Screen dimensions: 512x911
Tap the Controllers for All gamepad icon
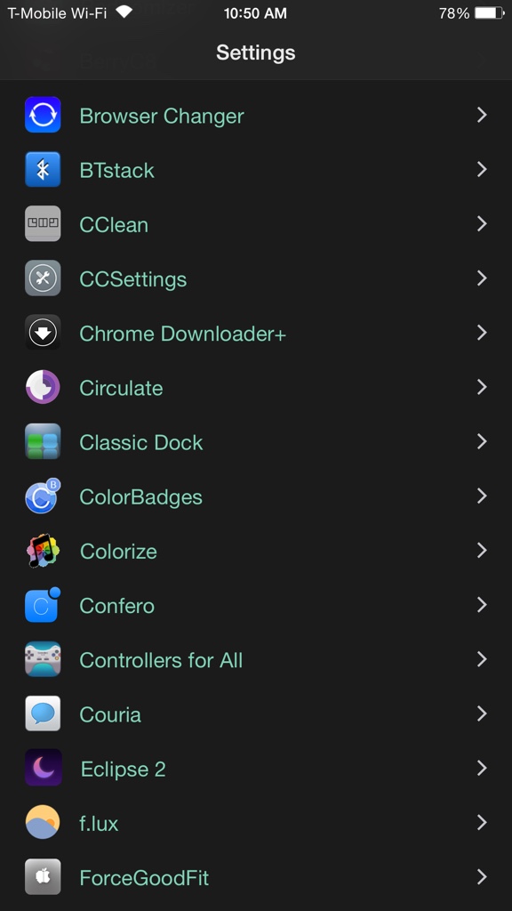pos(43,659)
